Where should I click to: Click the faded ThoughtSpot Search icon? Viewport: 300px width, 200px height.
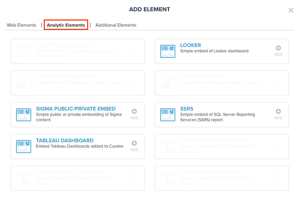pos(168,178)
